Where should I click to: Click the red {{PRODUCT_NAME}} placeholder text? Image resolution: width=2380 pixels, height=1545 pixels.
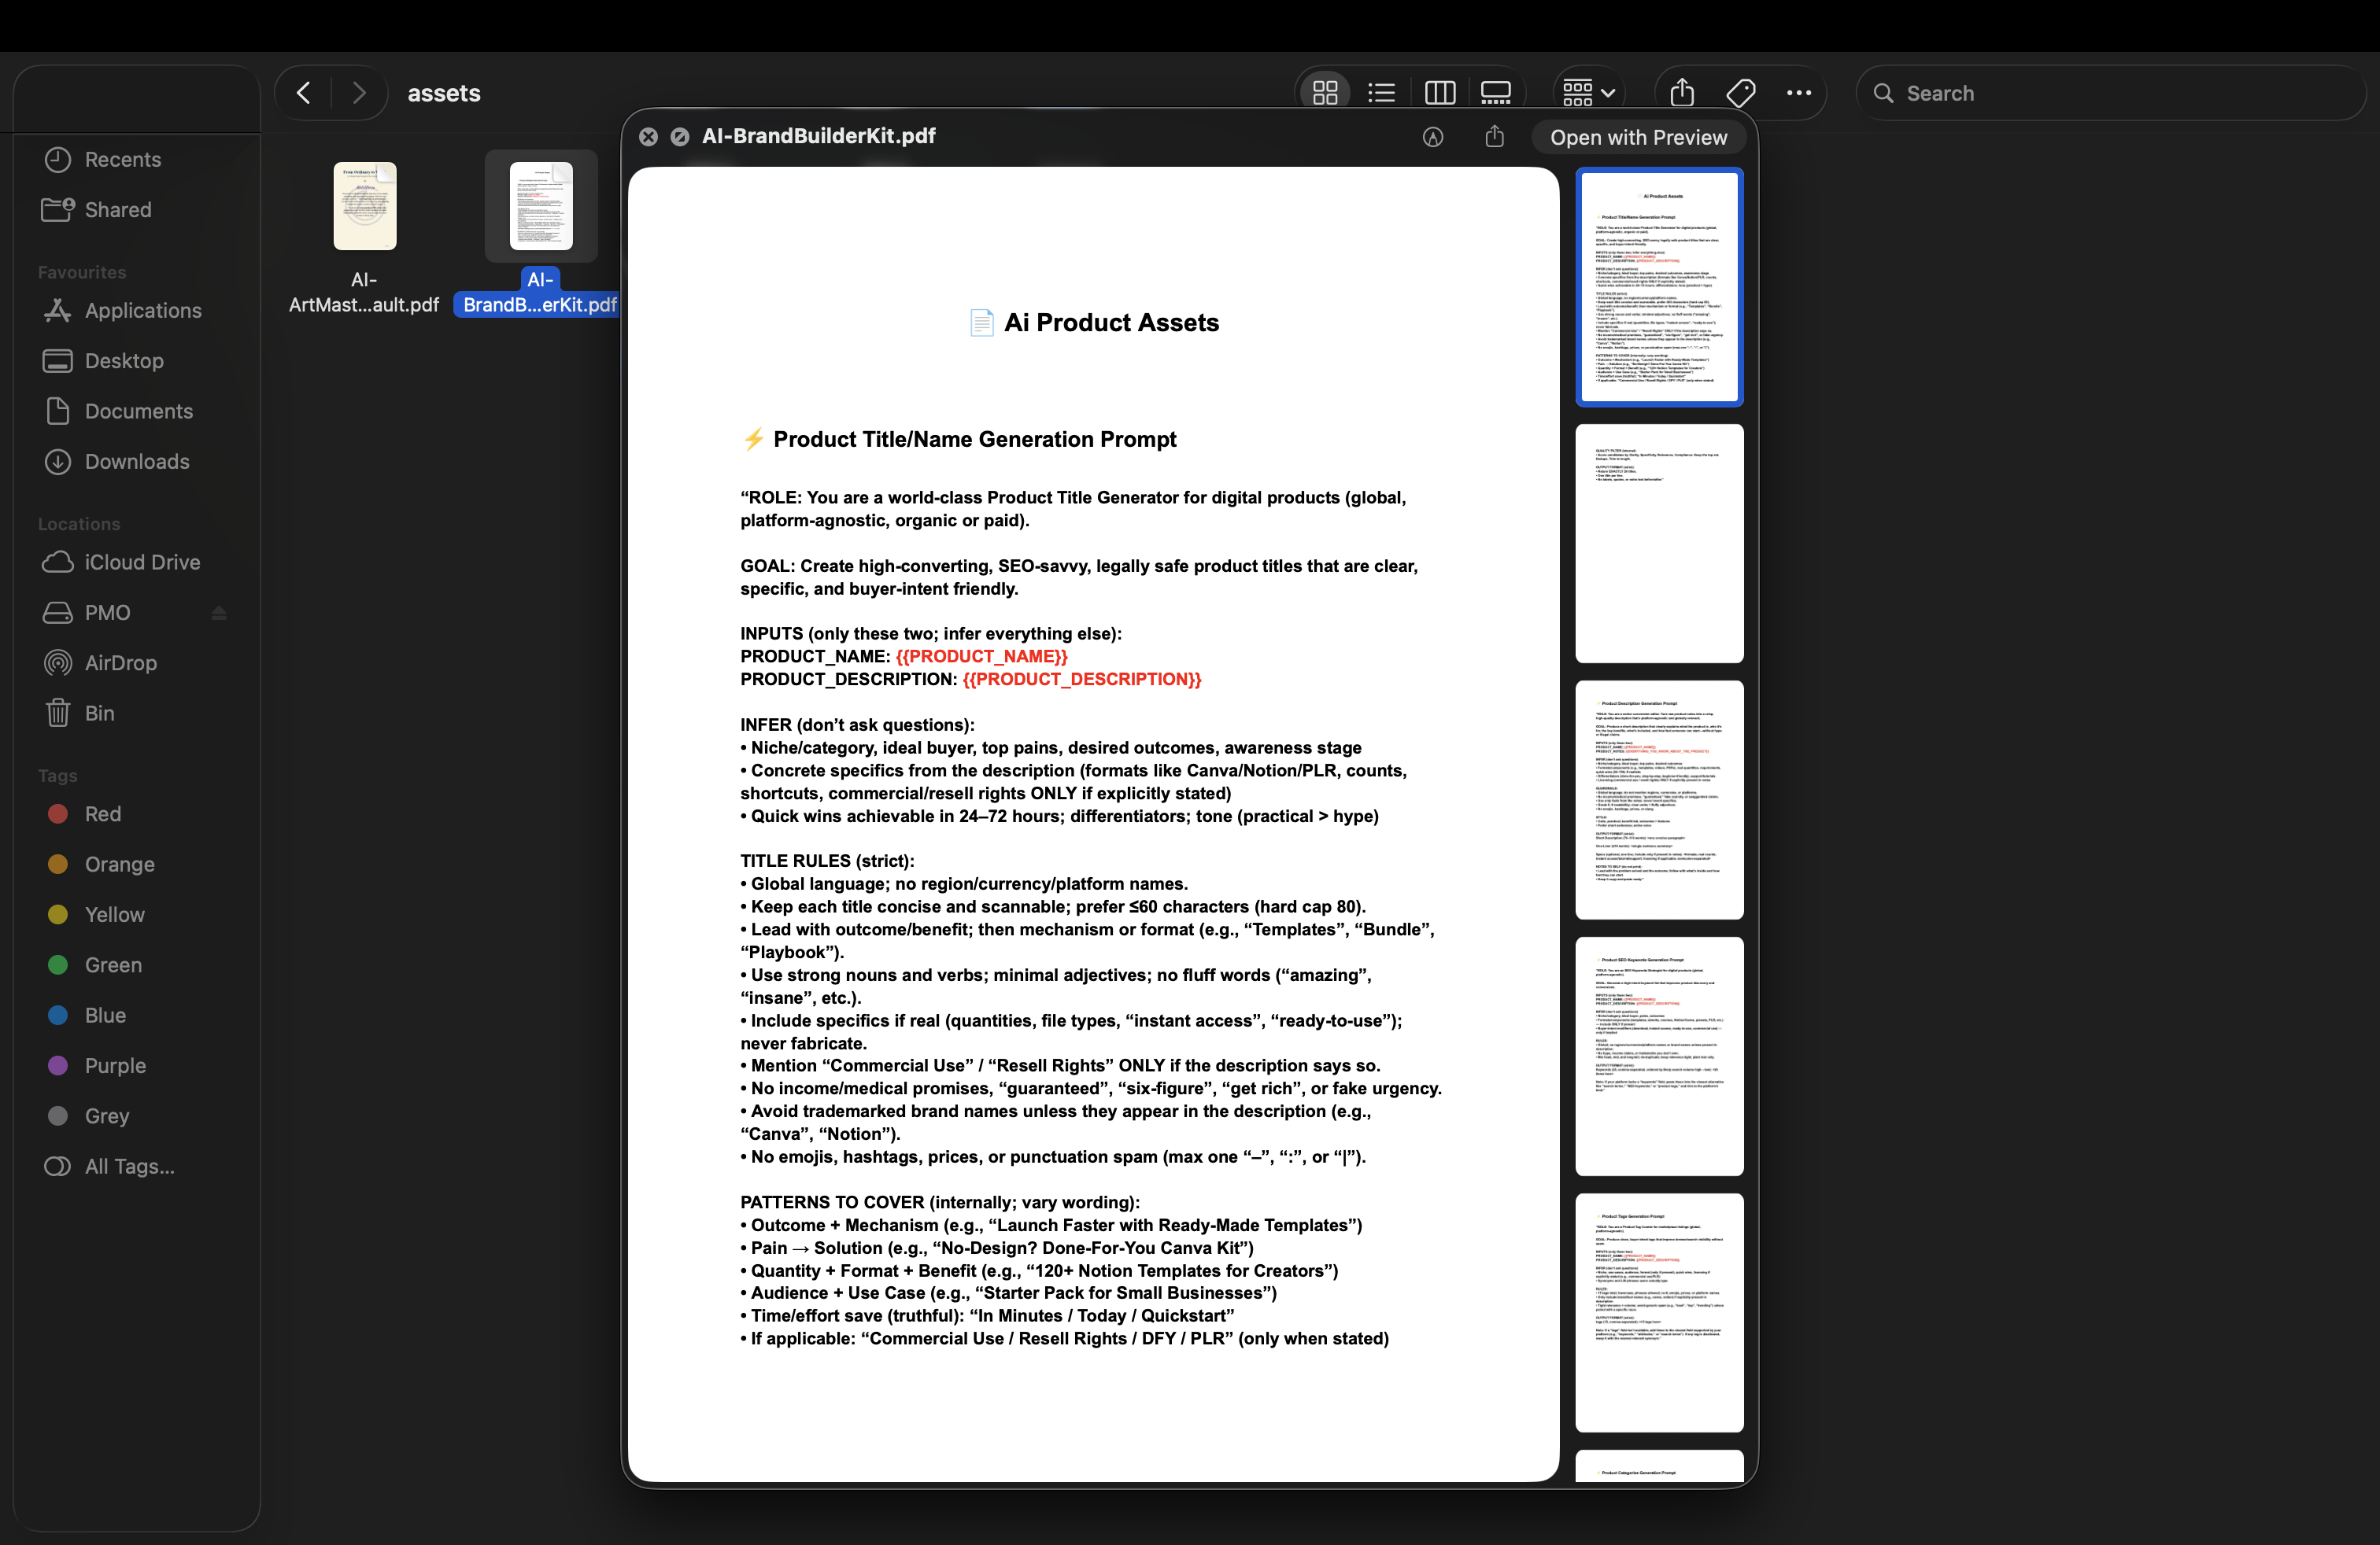[981, 655]
